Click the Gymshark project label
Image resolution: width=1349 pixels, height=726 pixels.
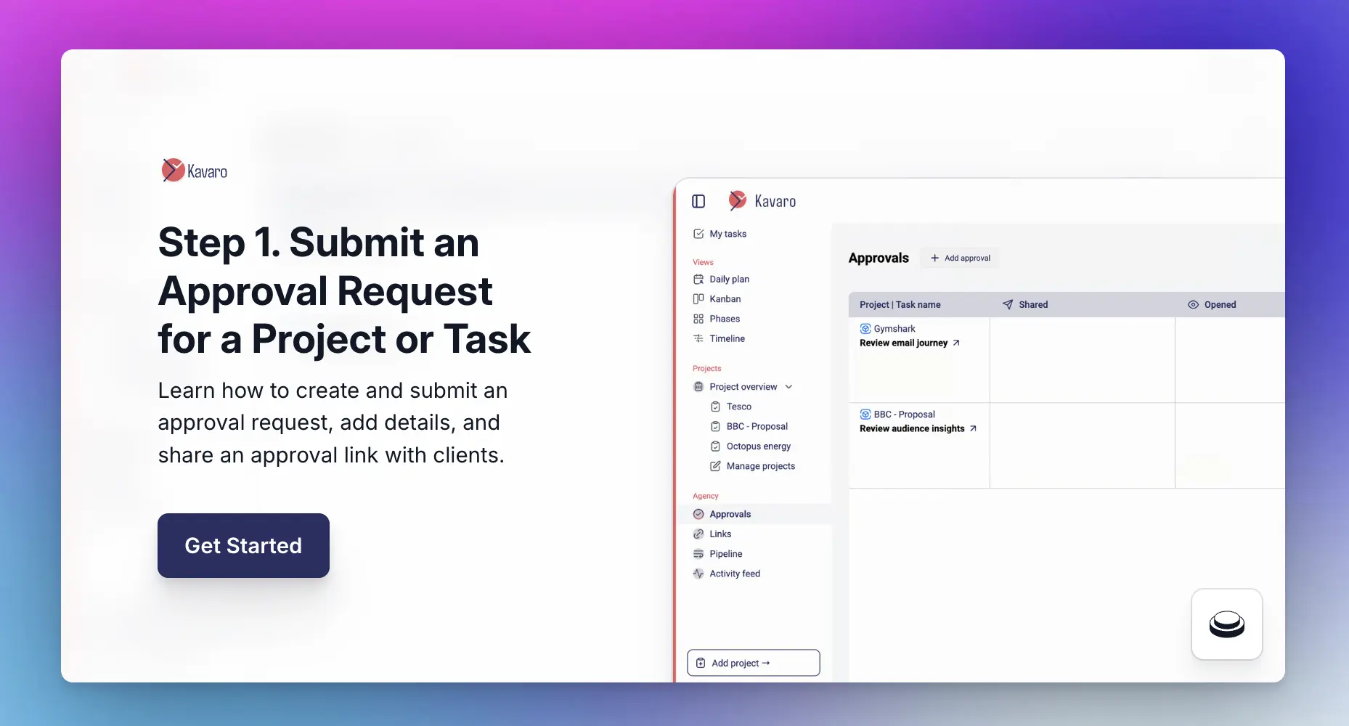point(894,329)
